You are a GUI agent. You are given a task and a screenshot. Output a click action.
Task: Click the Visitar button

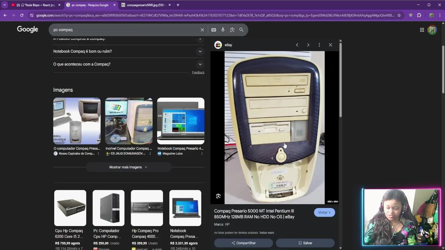(x=324, y=212)
